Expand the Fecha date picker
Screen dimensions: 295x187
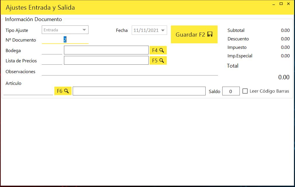(x=163, y=30)
